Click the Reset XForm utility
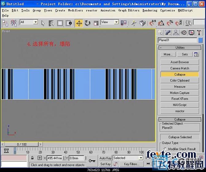The width and height of the screenshot is (206, 172). click(x=180, y=99)
